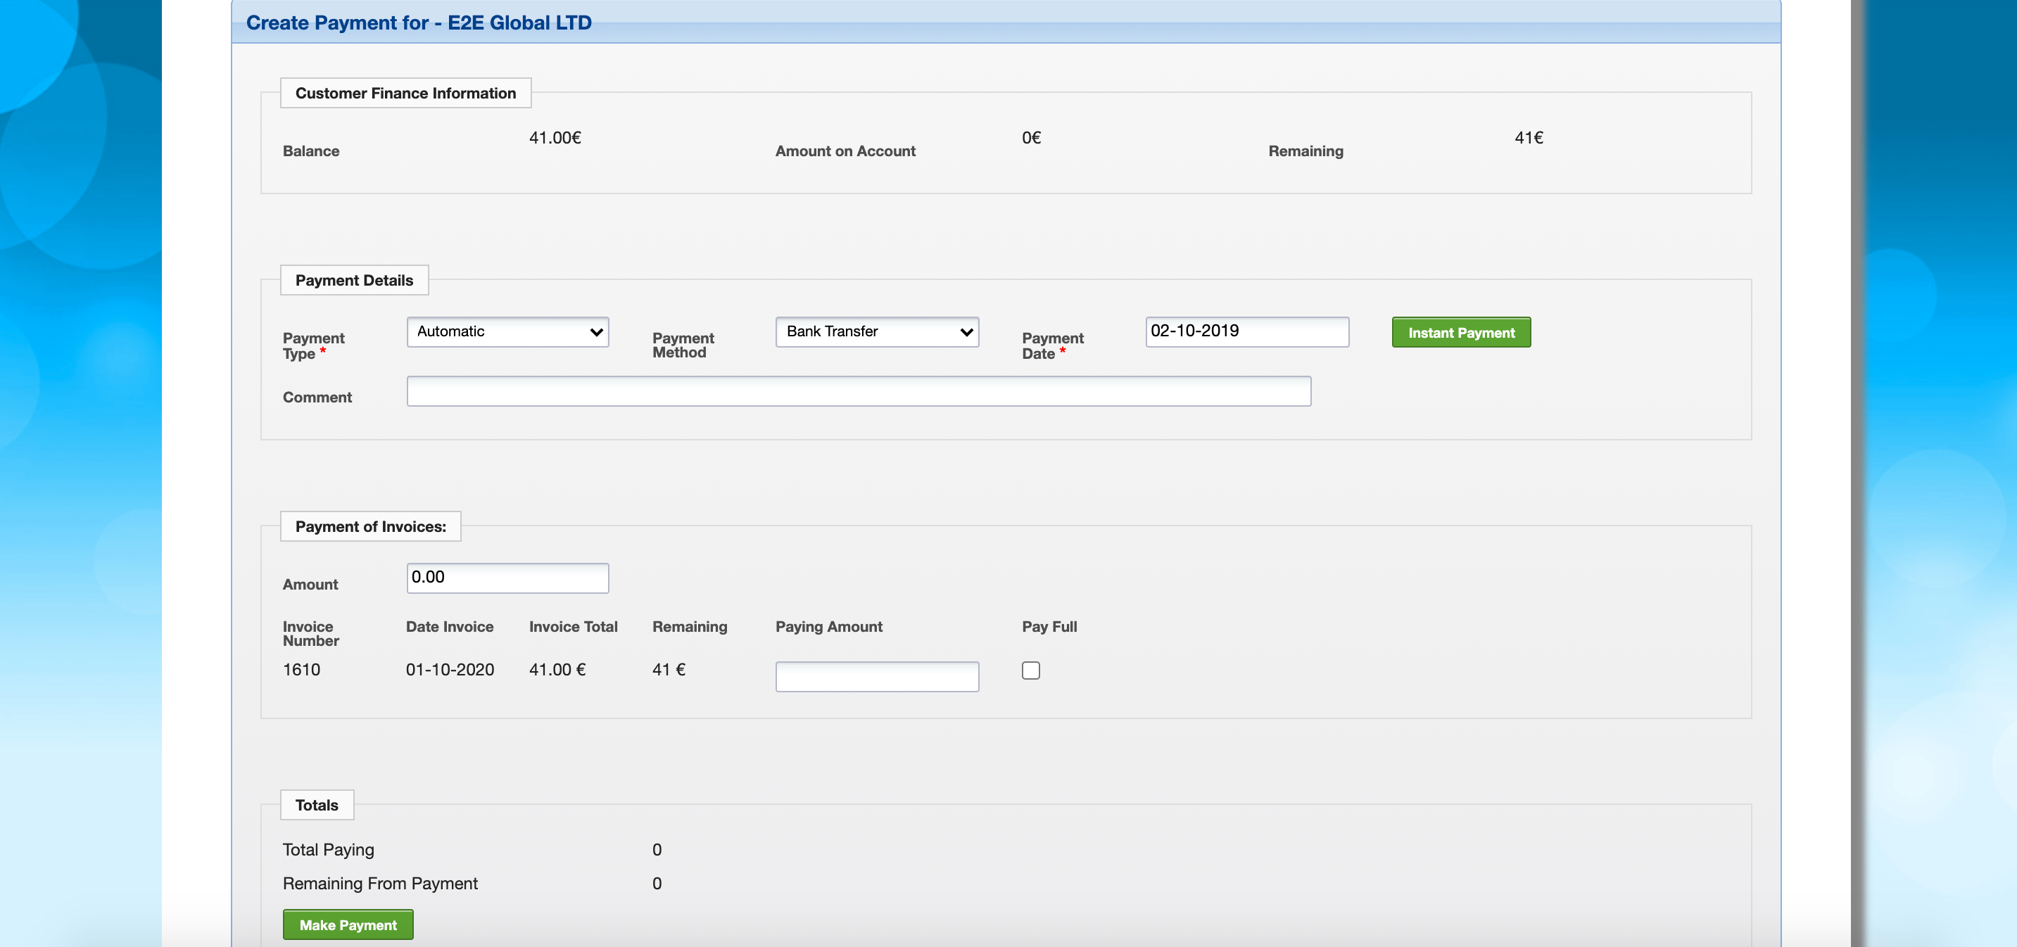This screenshot has width=2017, height=947.
Task: Click the invoice total 41.00 €
Action: (557, 670)
